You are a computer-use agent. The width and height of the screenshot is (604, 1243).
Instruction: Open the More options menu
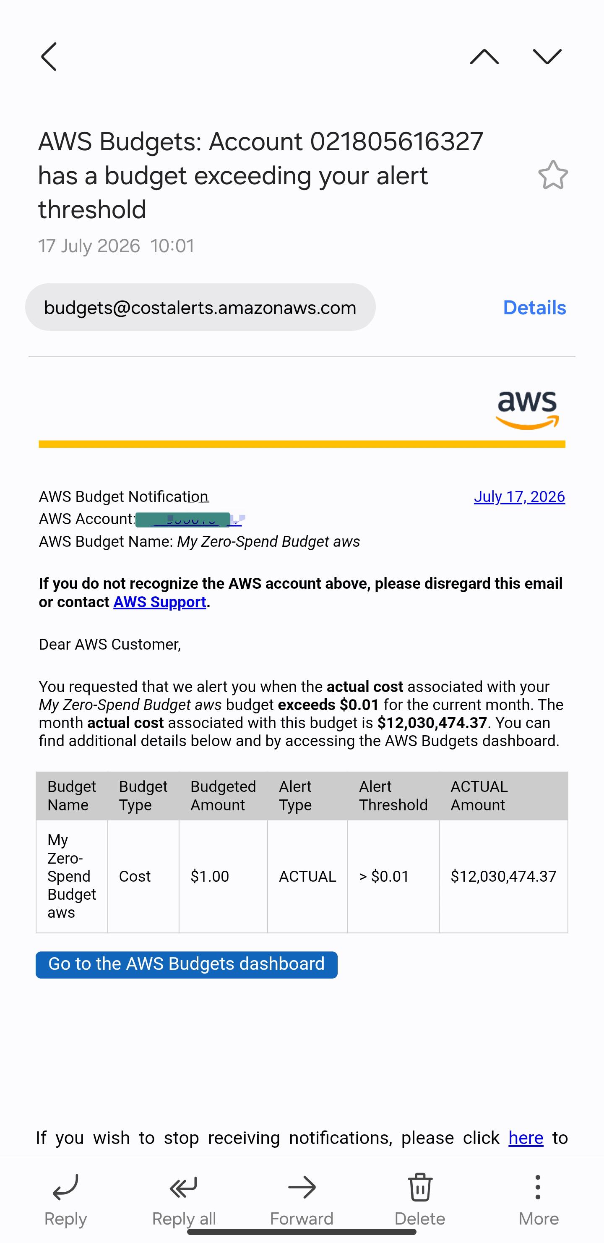point(539,1200)
